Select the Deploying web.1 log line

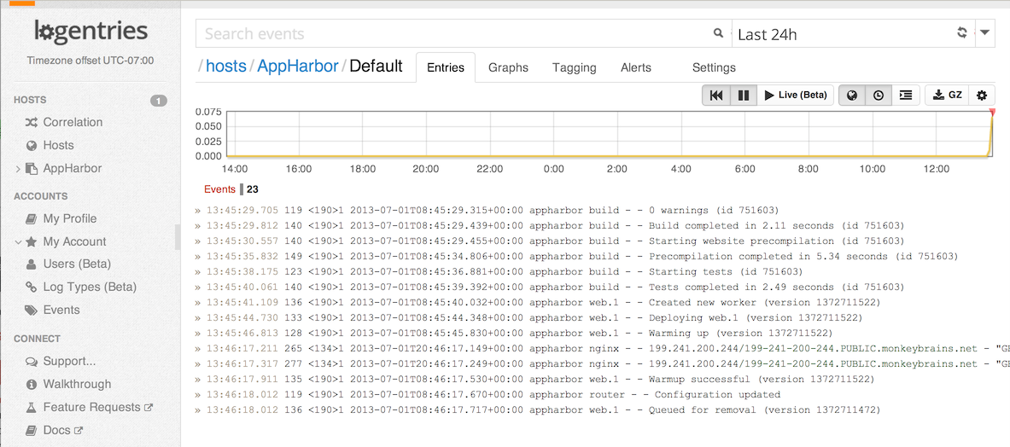pos(528,317)
